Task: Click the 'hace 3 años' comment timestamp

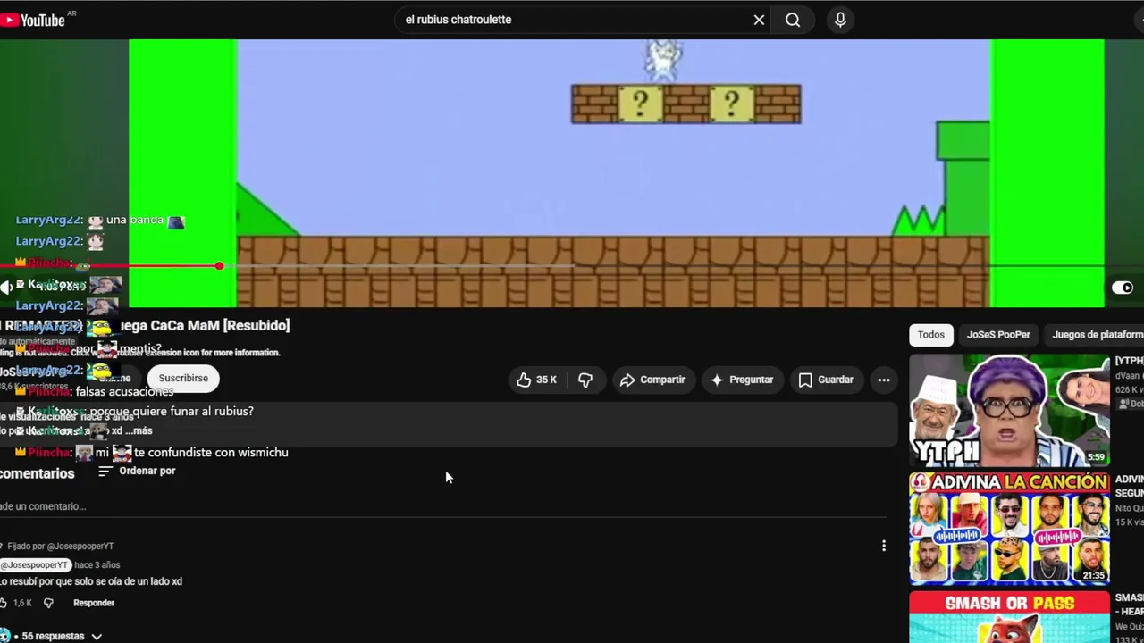Action: click(97, 564)
